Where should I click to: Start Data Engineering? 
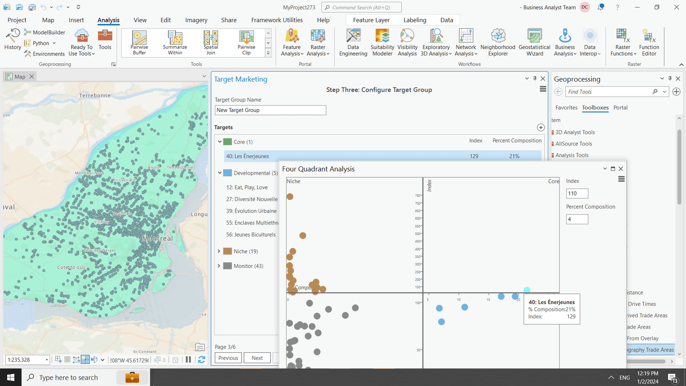[x=353, y=42]
